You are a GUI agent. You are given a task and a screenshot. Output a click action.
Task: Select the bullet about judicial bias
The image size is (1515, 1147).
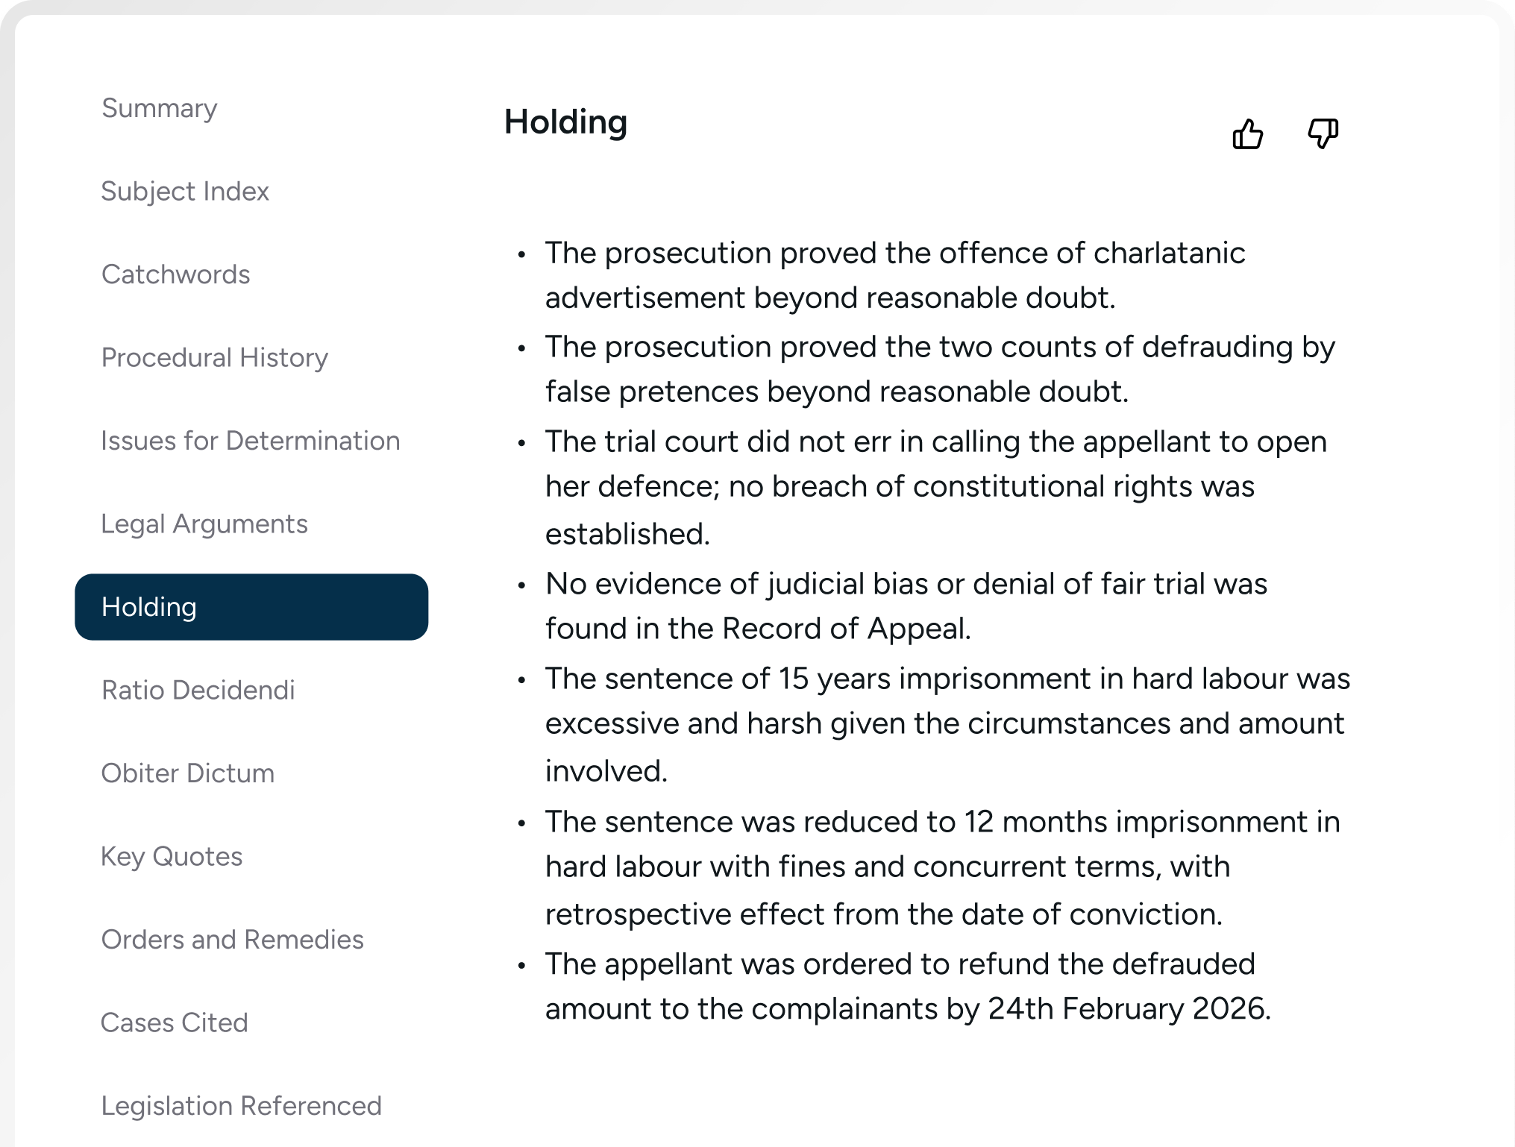(906, 606)
